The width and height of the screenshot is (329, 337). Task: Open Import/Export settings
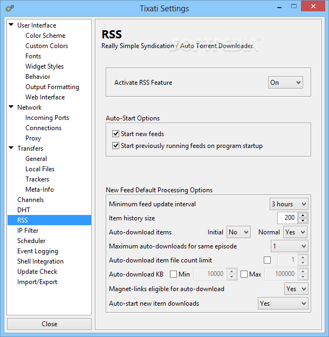click(x=37, y=282)
